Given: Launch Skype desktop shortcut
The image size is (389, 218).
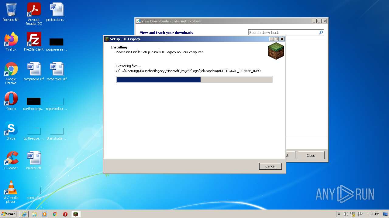Looking at the screenshot, I should point(11,131).
